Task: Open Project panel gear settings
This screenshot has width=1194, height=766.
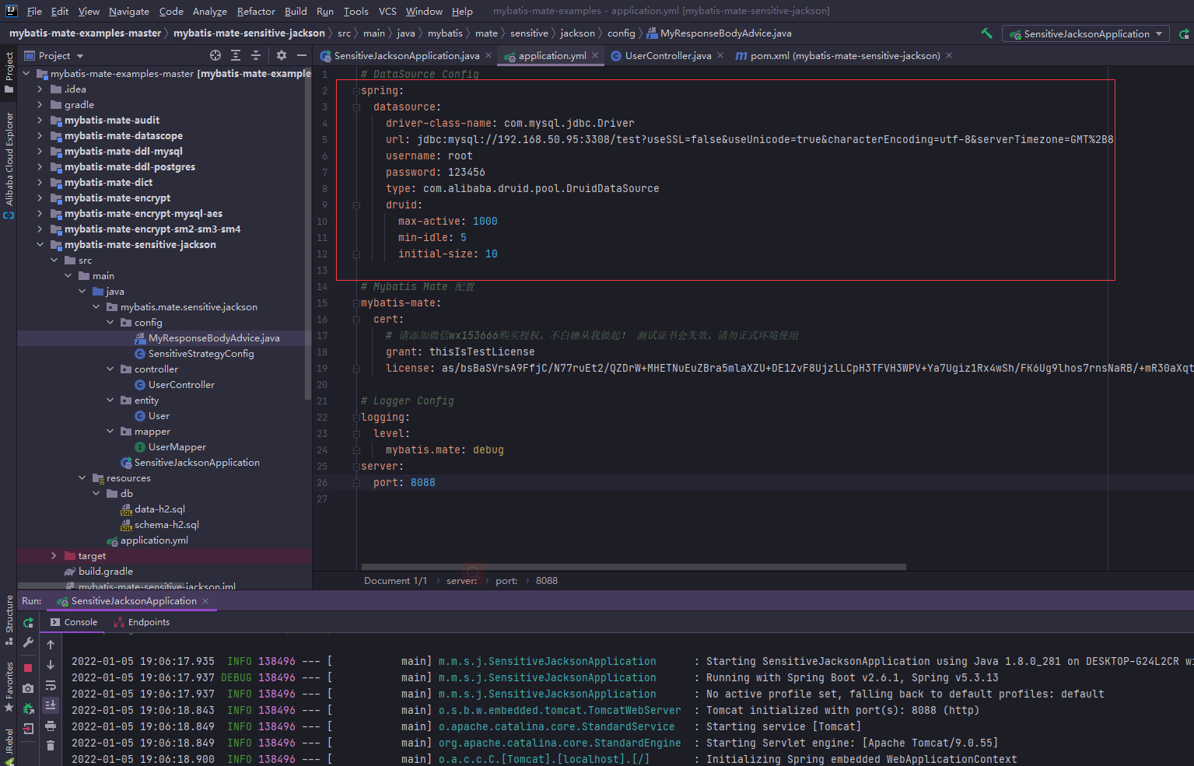Action: coord(282,55)
